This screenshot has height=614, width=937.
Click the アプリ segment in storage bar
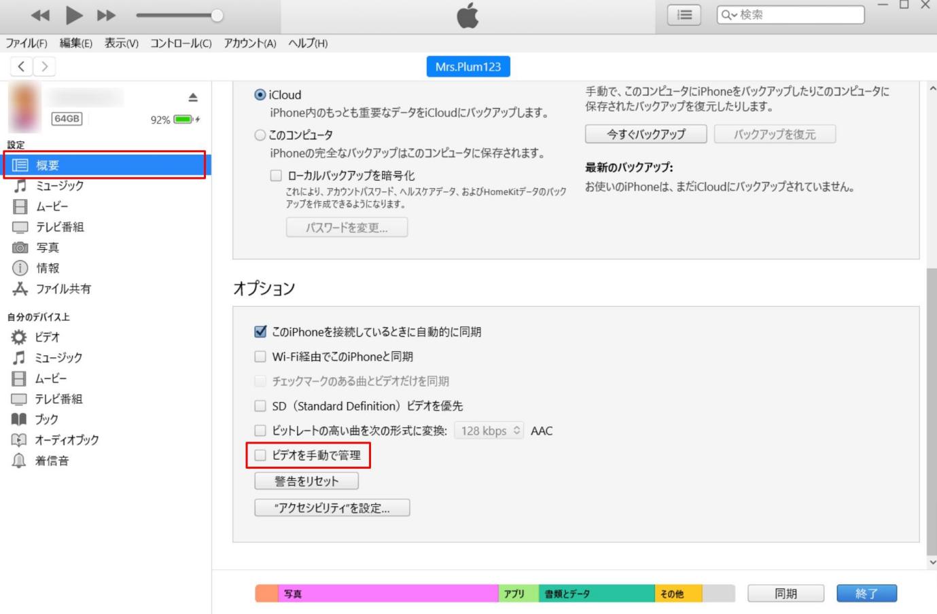click(518, 594)
